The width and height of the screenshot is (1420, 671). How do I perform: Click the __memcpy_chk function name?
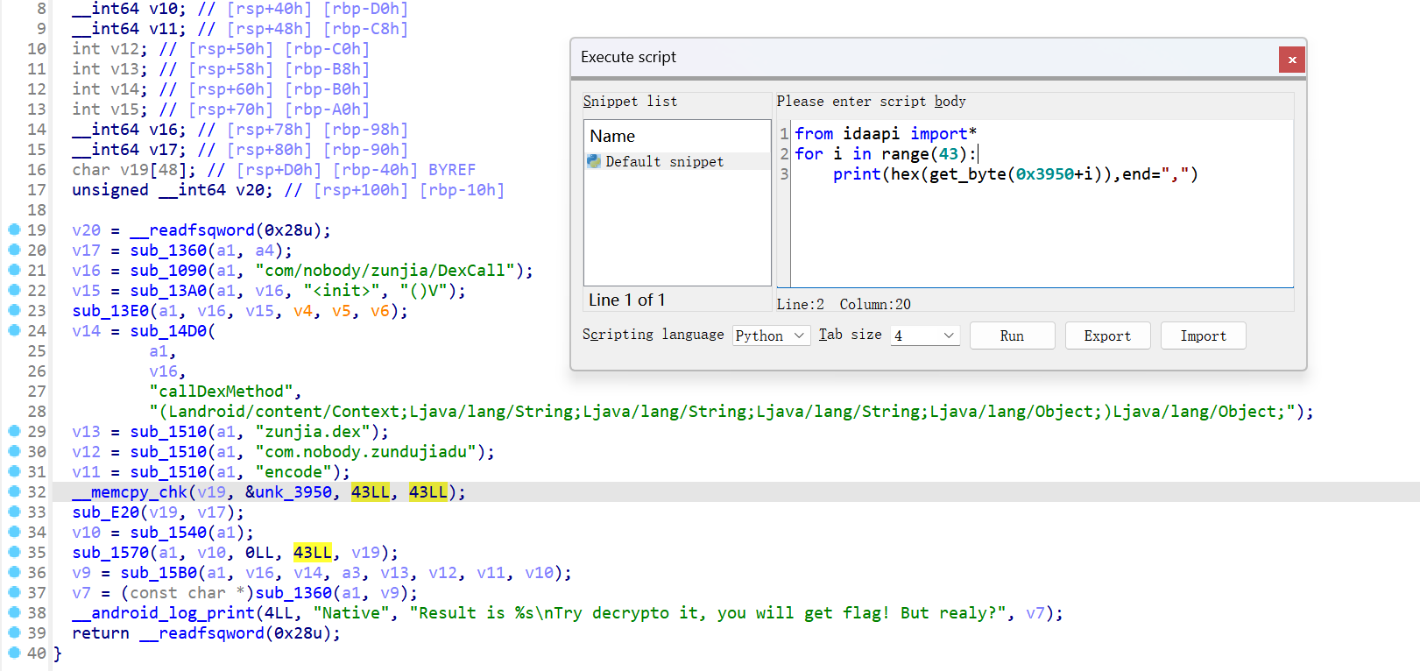[x=130, y=492]
